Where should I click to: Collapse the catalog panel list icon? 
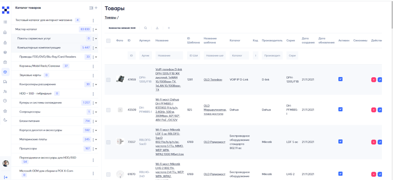tap(91, 8)
